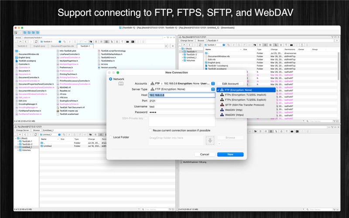Click Browse button in top-left pane

[x=18, y=37]
